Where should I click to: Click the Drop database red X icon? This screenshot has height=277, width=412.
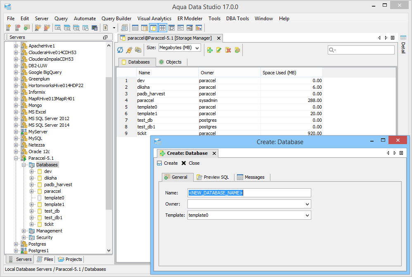pyautogui.click(x=228, y=50)
